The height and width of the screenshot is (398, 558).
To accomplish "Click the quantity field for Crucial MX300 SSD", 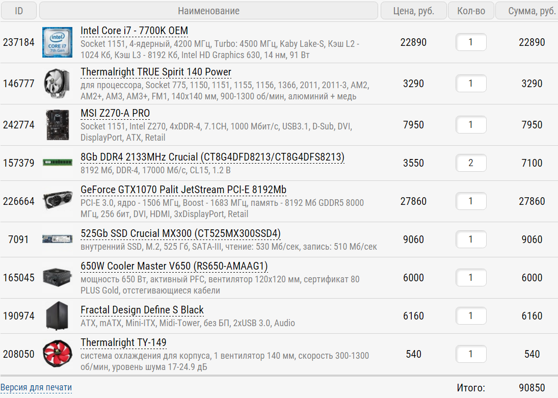I will 471,240.
